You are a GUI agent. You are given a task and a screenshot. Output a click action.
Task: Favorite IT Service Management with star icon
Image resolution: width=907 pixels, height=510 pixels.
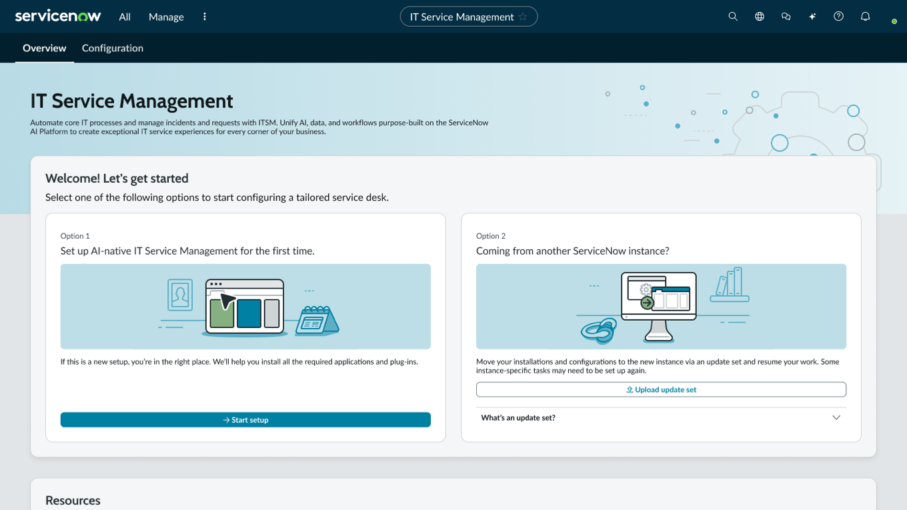coord(523,17)
